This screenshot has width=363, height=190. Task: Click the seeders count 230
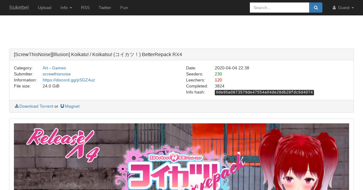coord(218,74)
